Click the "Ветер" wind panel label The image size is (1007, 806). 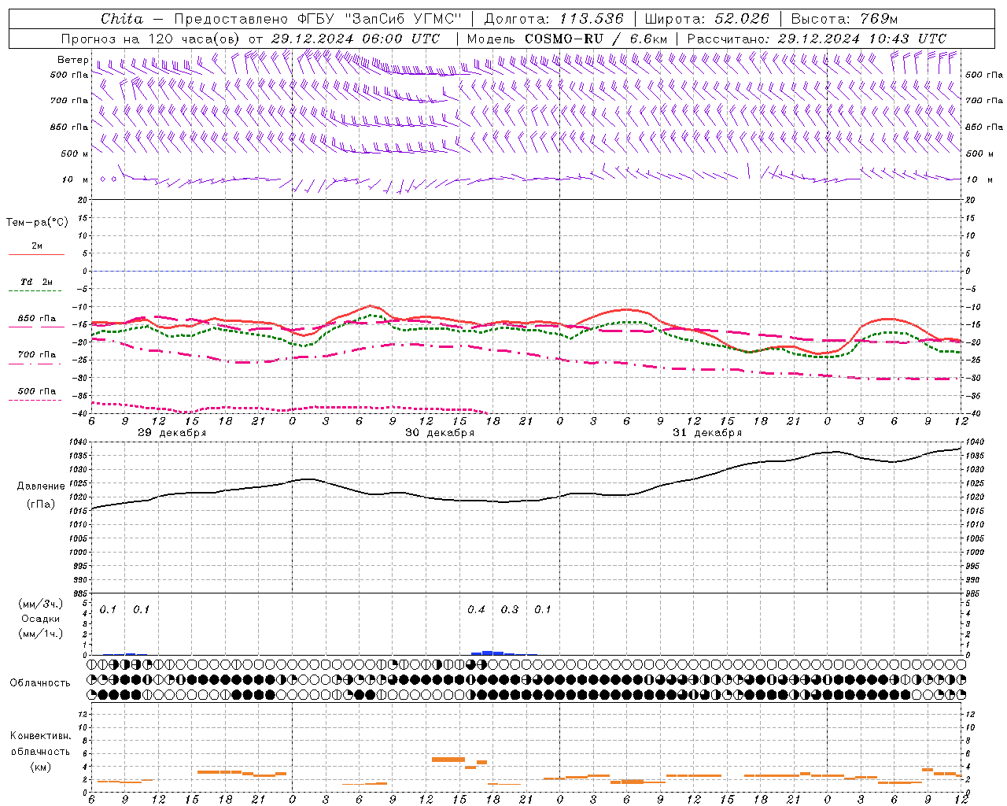point(72,60)
